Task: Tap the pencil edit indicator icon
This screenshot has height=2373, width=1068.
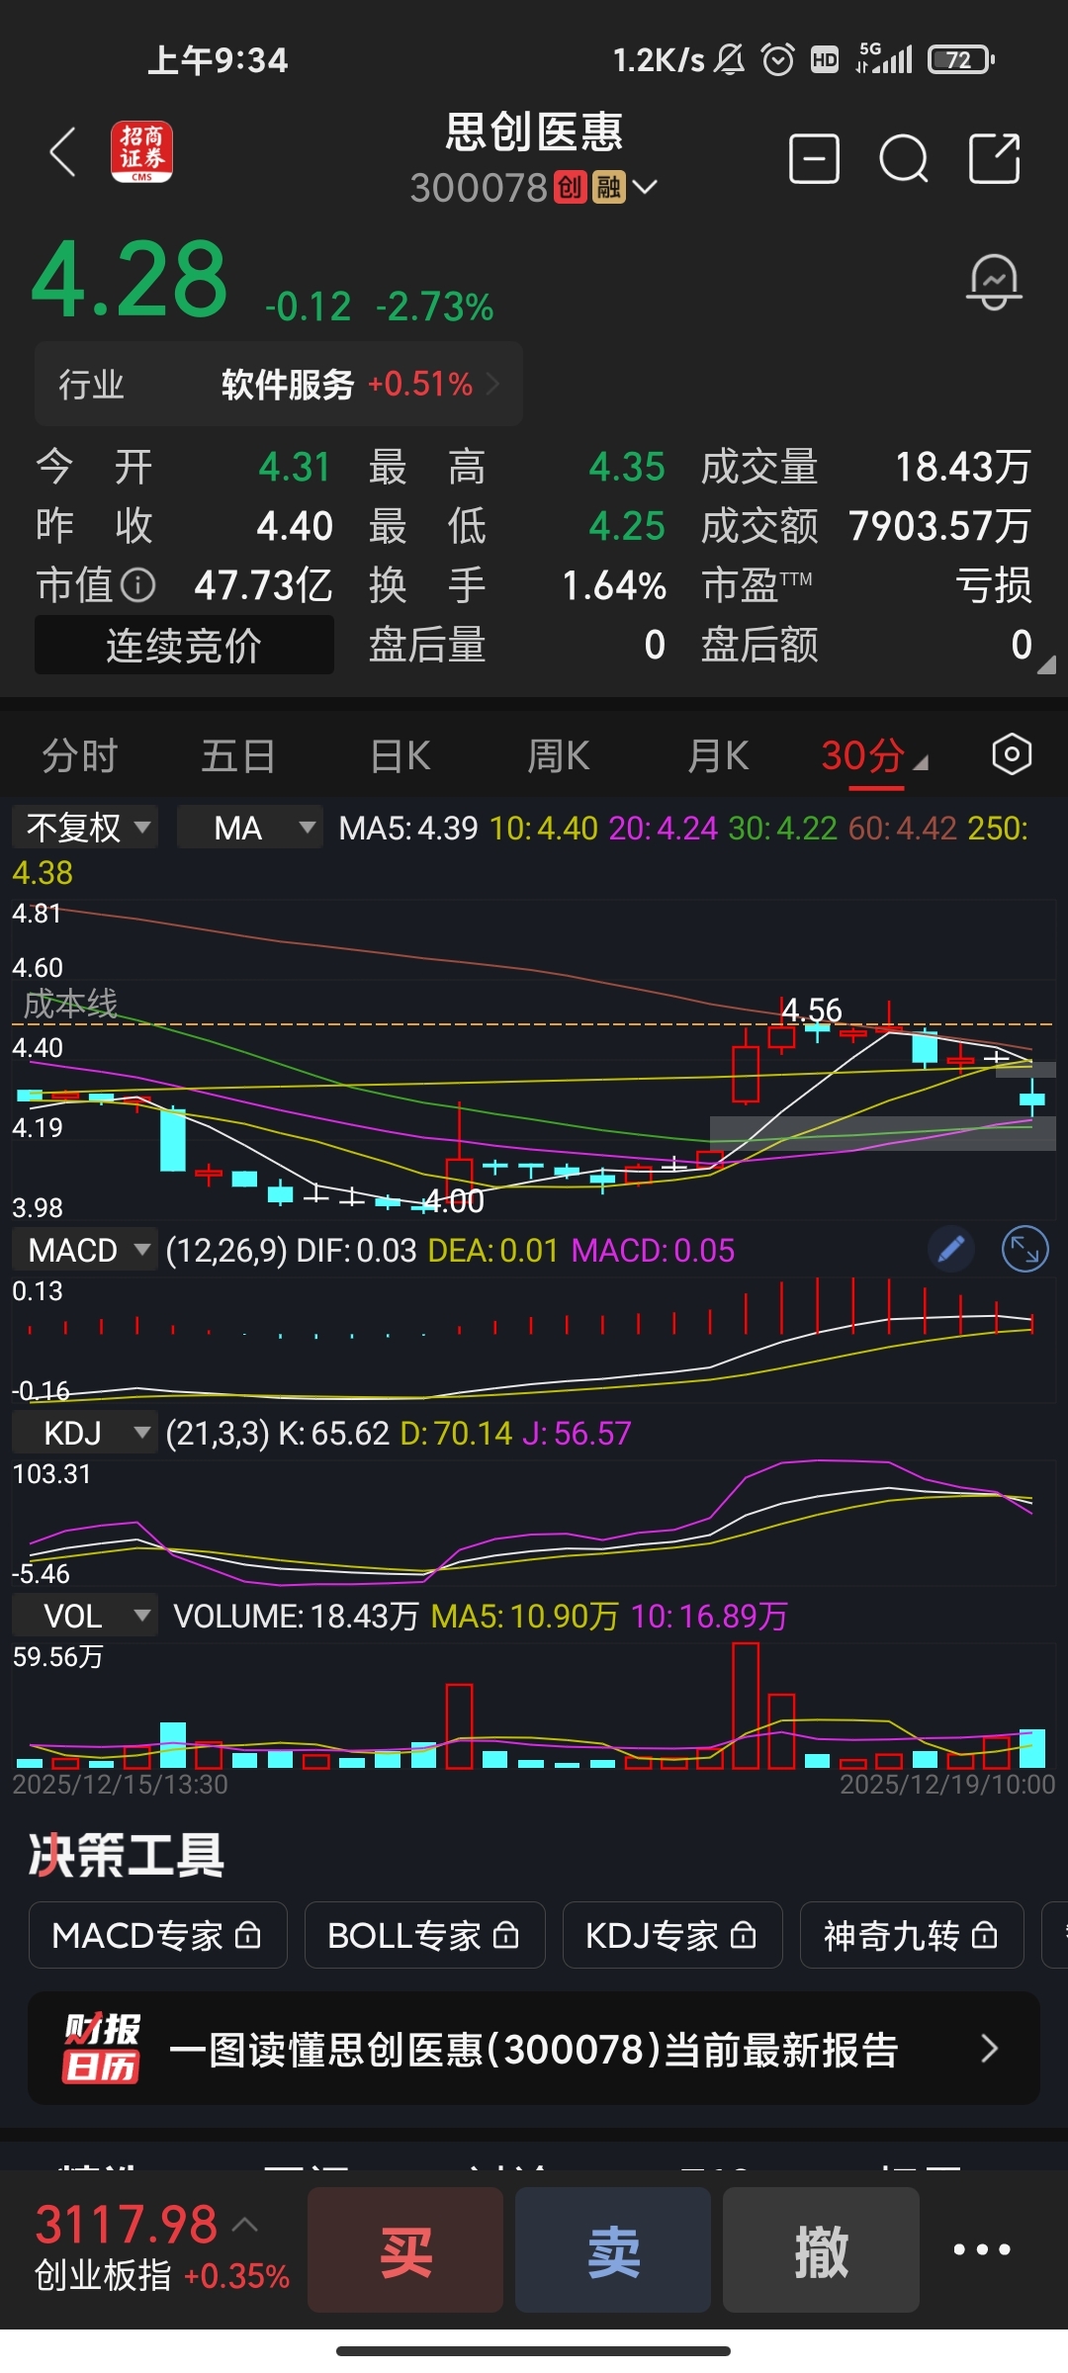Action: coord(951,1250)
